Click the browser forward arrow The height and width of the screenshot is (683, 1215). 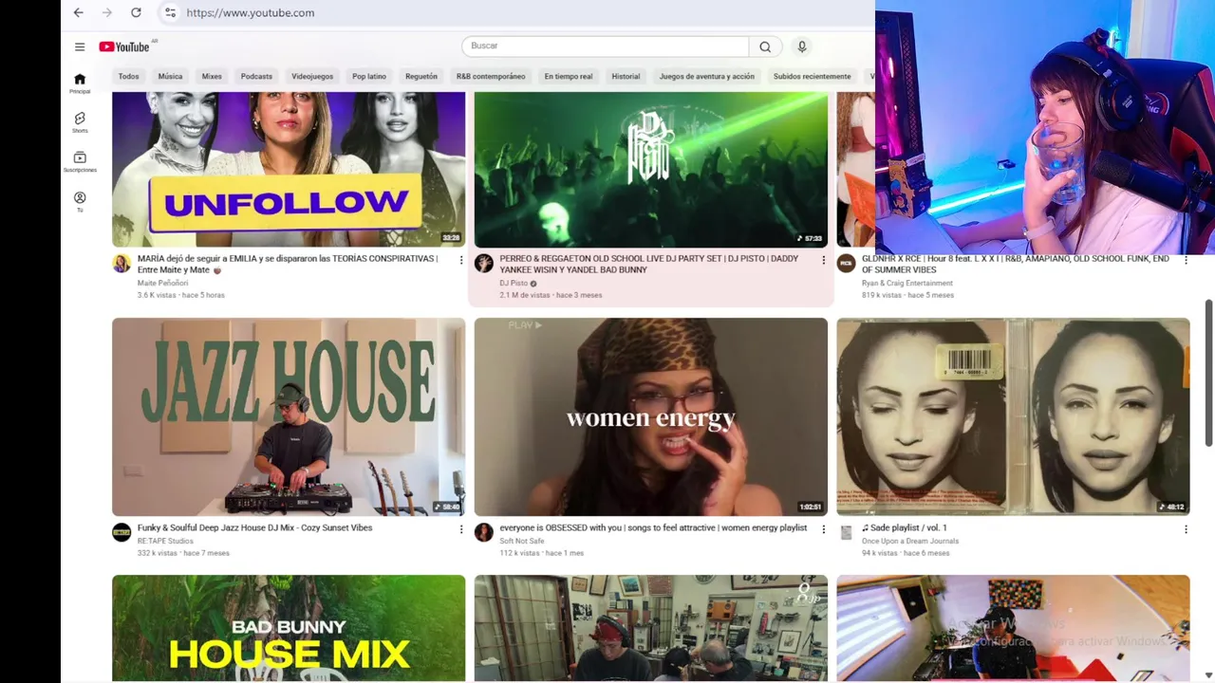click(x=107, y=12)
